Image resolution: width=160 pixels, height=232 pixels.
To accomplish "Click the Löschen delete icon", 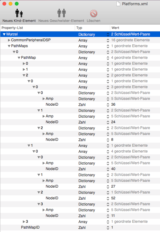I will [94, 14].
